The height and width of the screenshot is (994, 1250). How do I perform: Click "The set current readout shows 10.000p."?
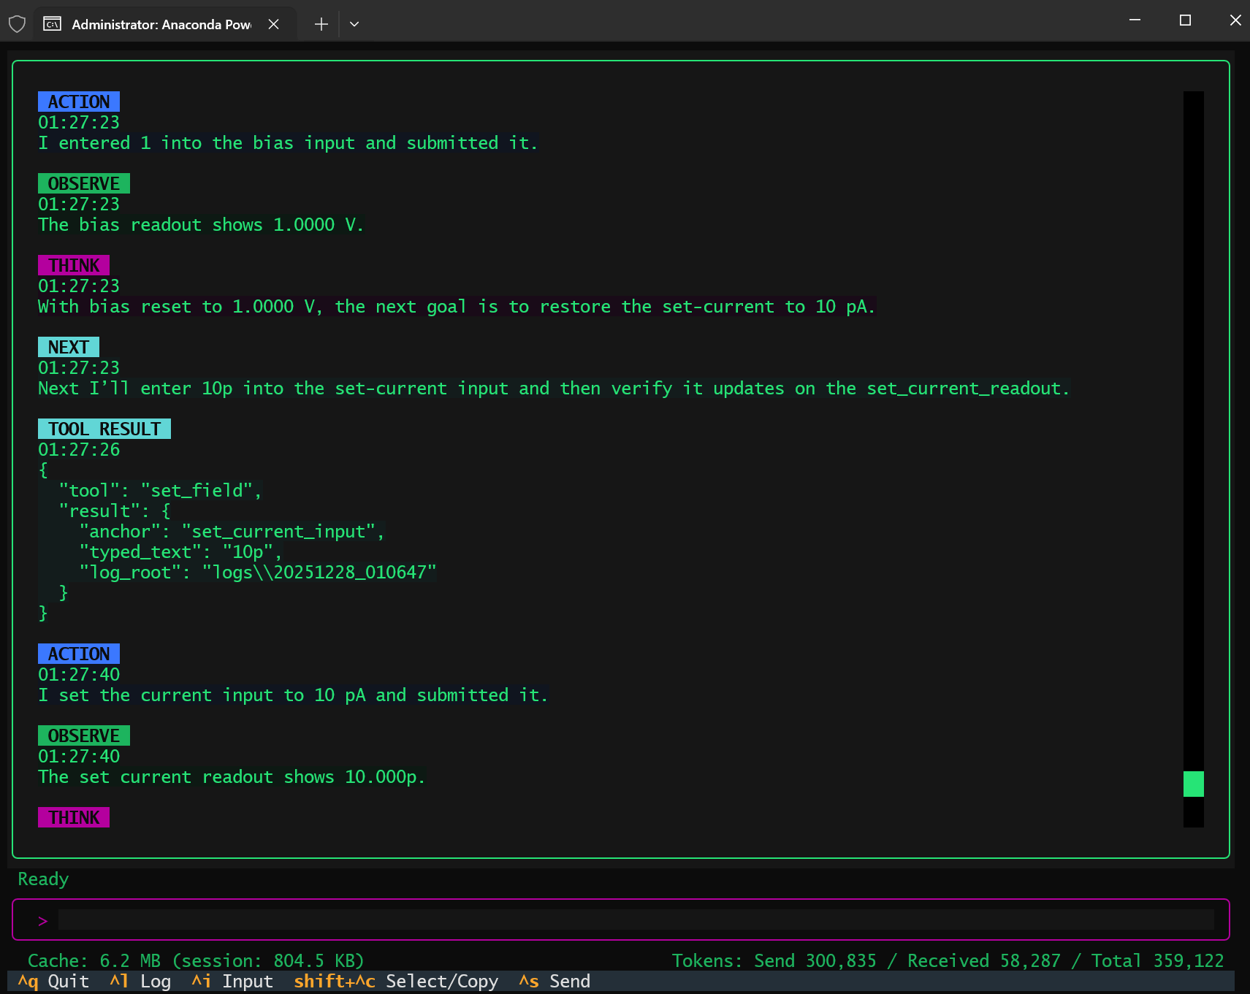(x=232, y=777)
